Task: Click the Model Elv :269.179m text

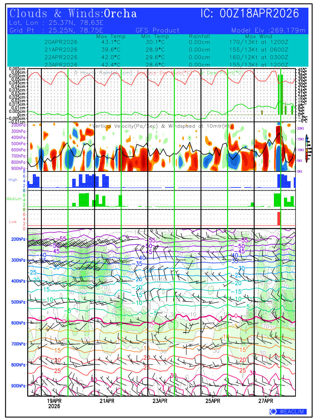Action: click(x=268, y=30)
